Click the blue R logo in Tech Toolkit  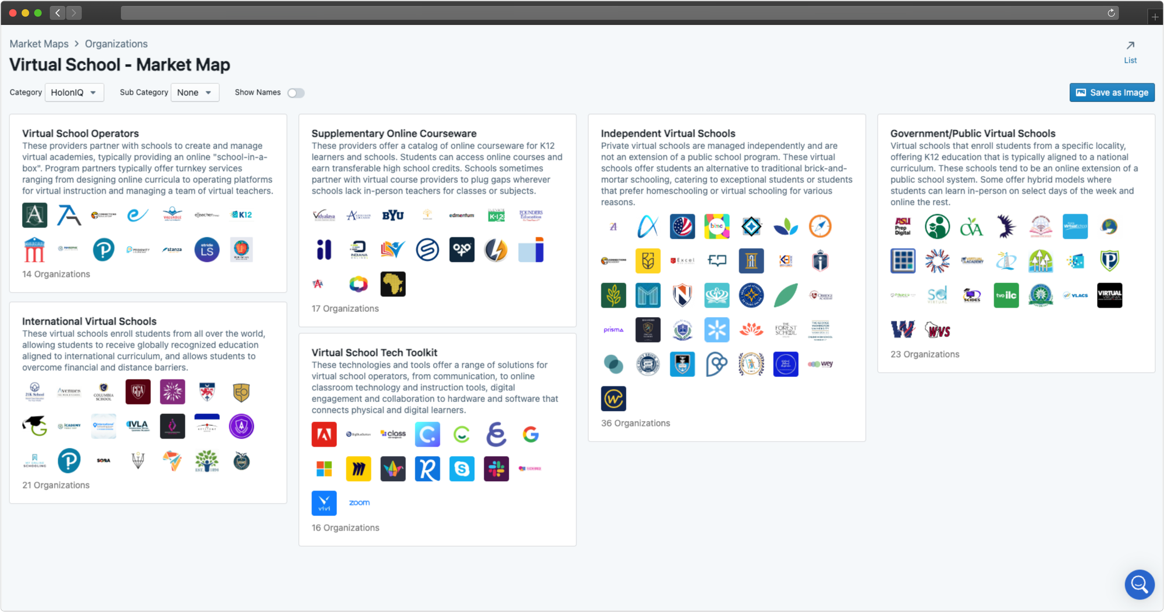coord(427,469)
